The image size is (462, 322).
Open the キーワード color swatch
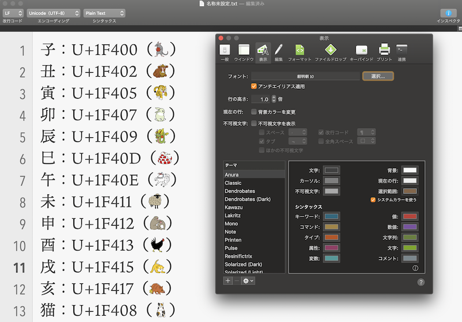coord(331,216)
